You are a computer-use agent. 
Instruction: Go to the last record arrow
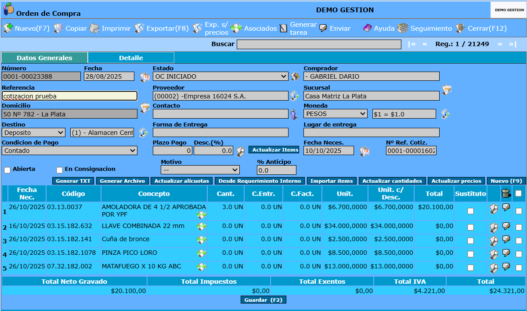(512, 44)
